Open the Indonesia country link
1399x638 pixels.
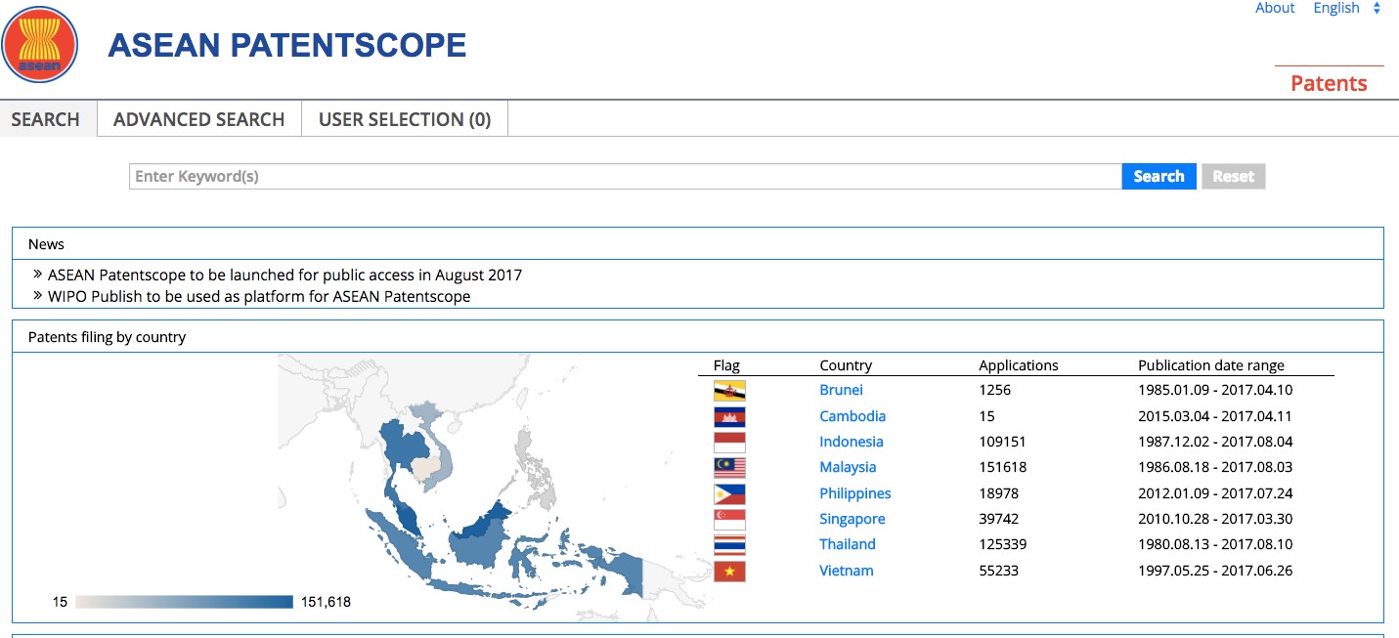852,442
